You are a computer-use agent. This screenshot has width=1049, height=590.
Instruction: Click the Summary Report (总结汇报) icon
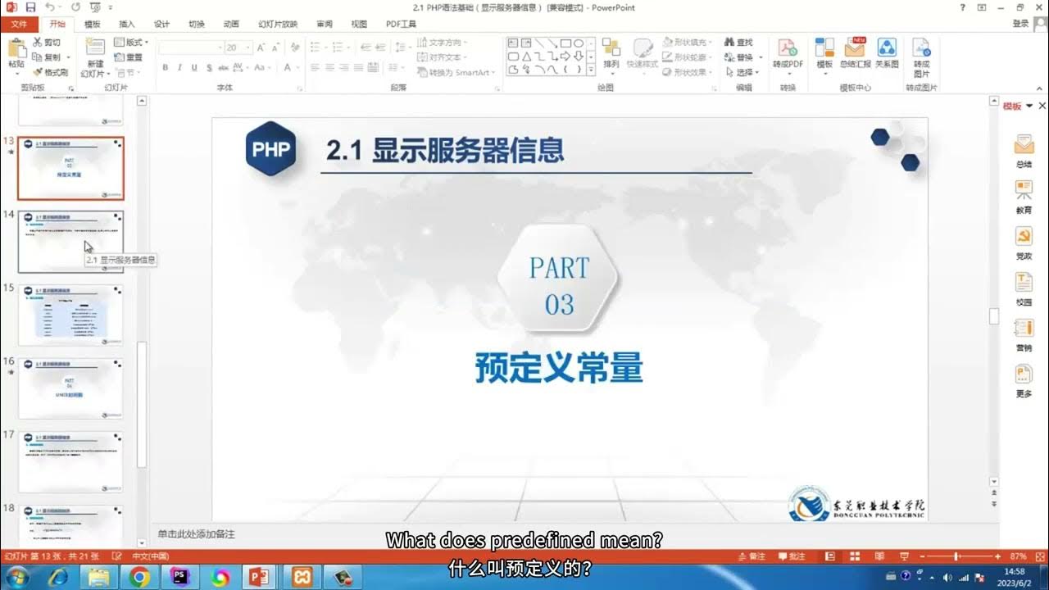(x=855, y=48)
